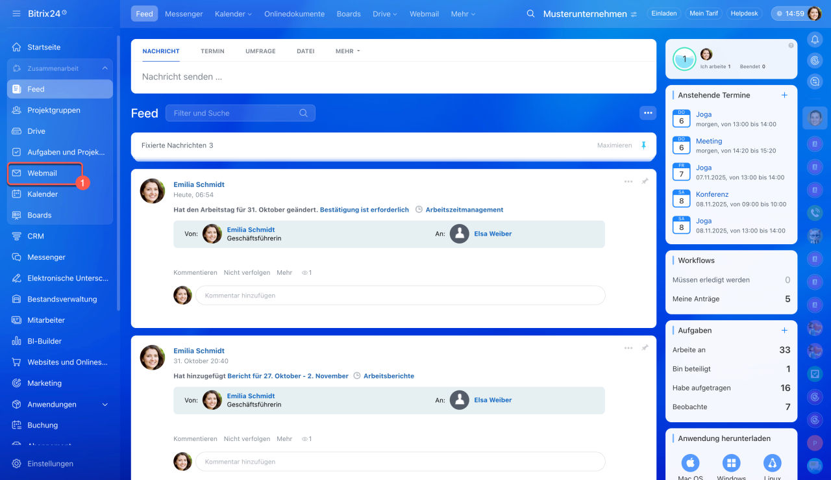This screenshot has height=480, width=831.
Task: Open the notifications bell icon
Action: coord(815,40)
